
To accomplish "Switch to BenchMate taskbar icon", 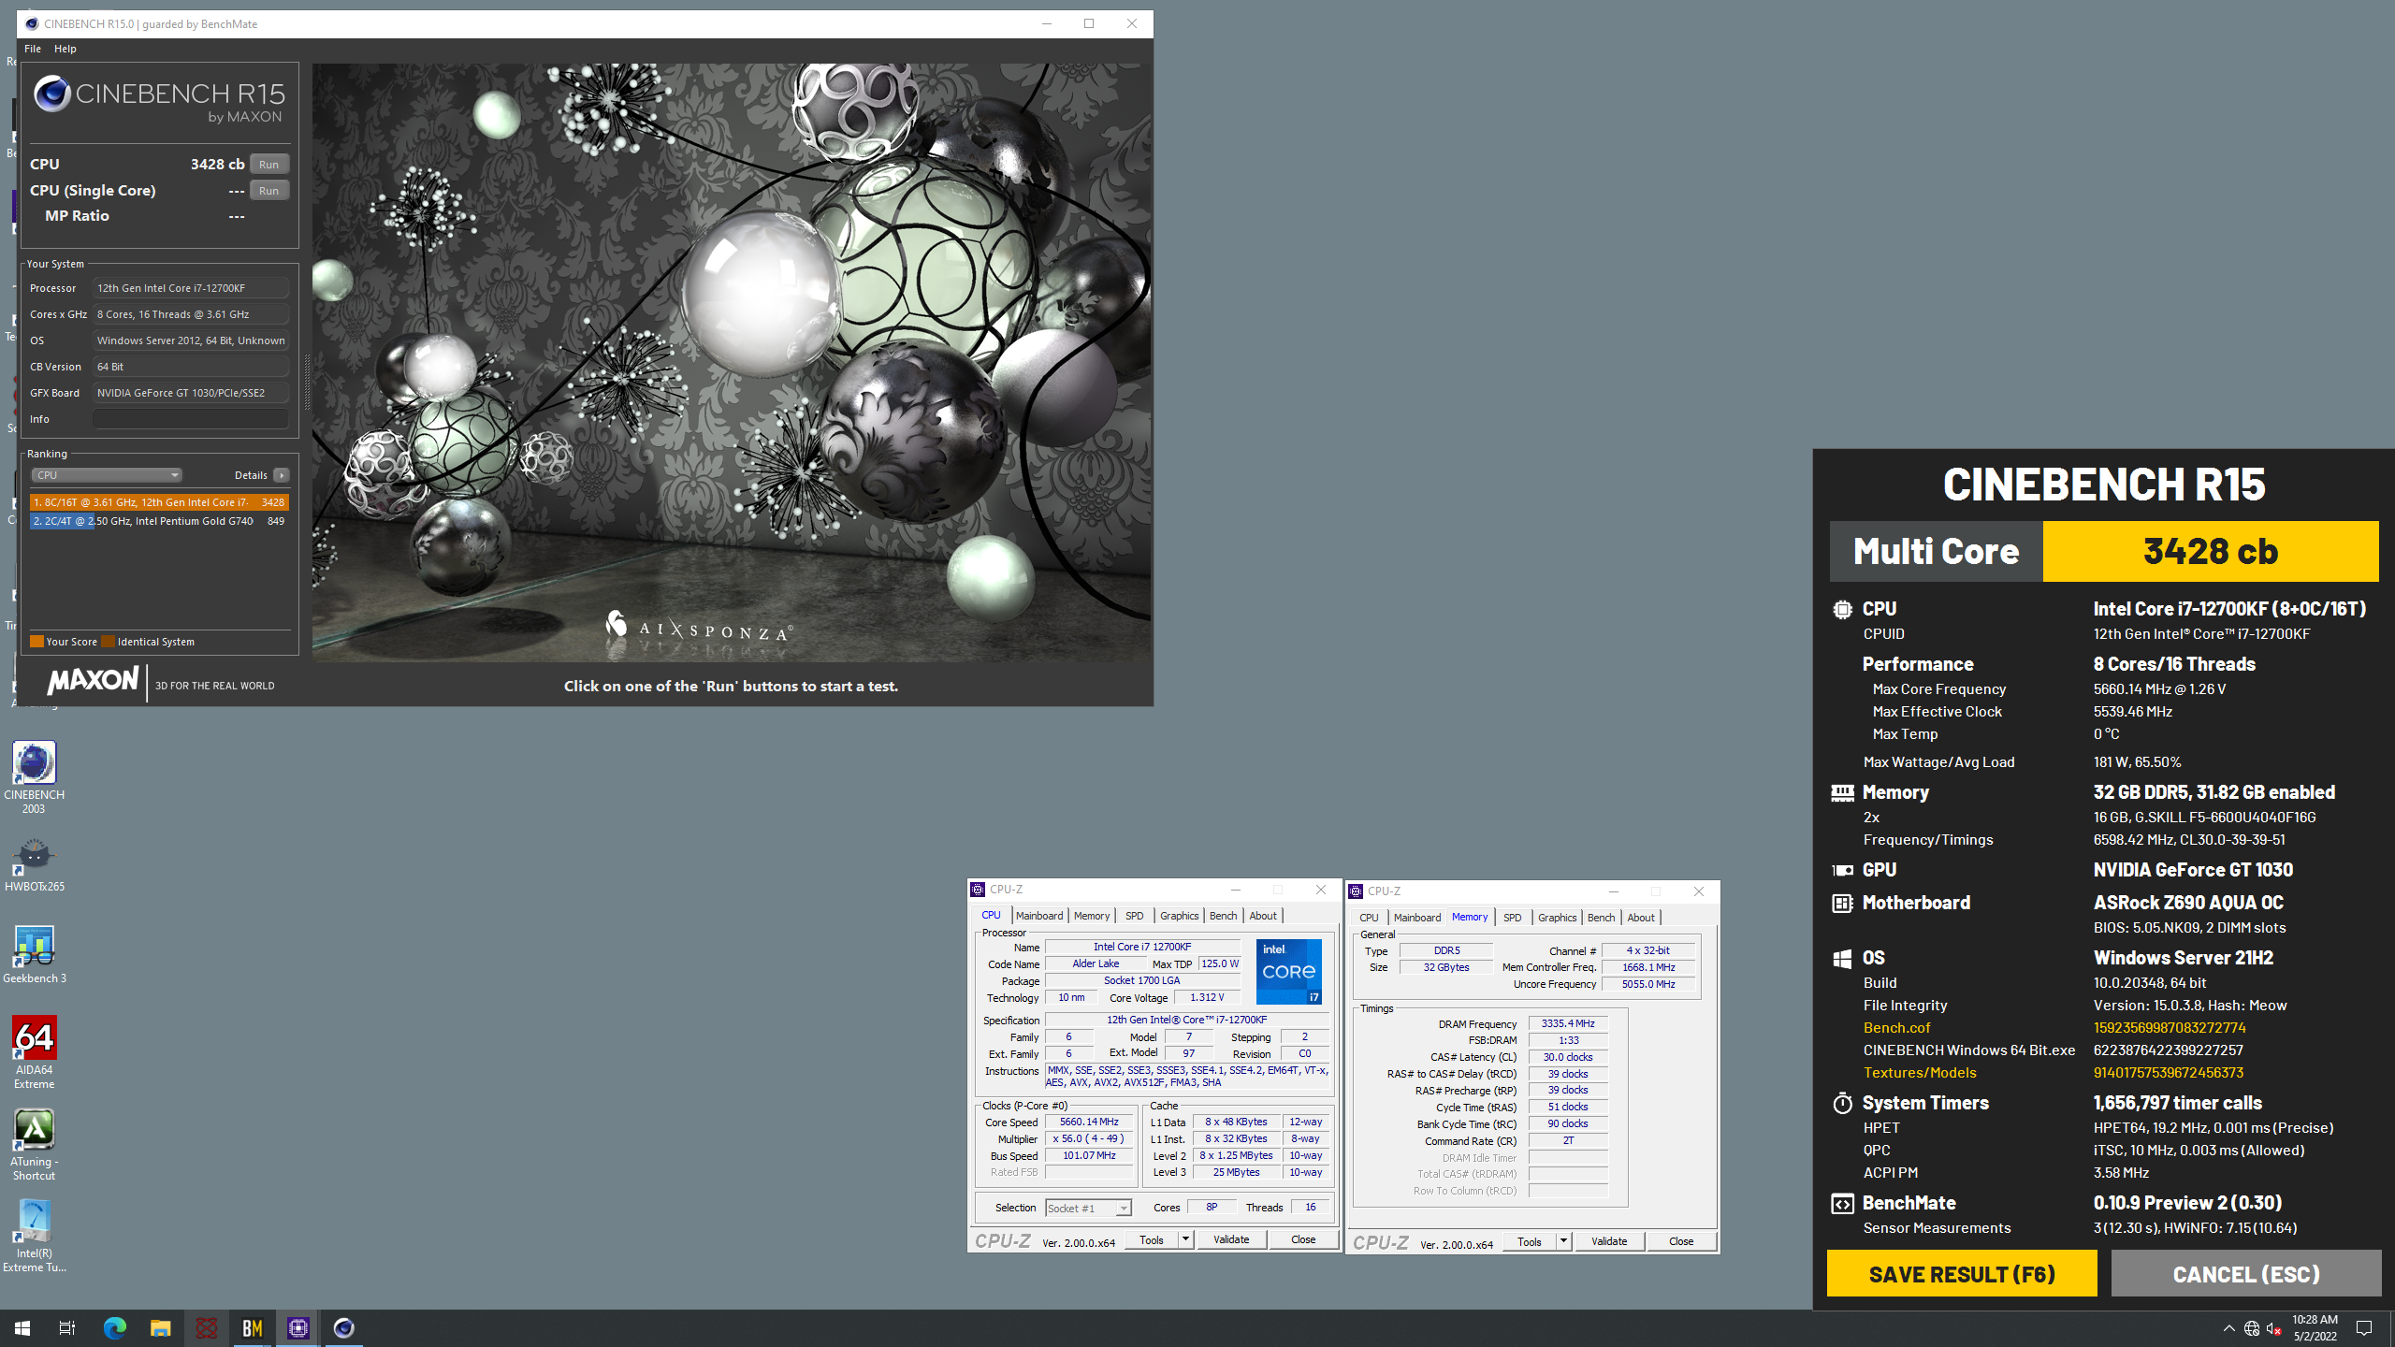I will 252,1327.
